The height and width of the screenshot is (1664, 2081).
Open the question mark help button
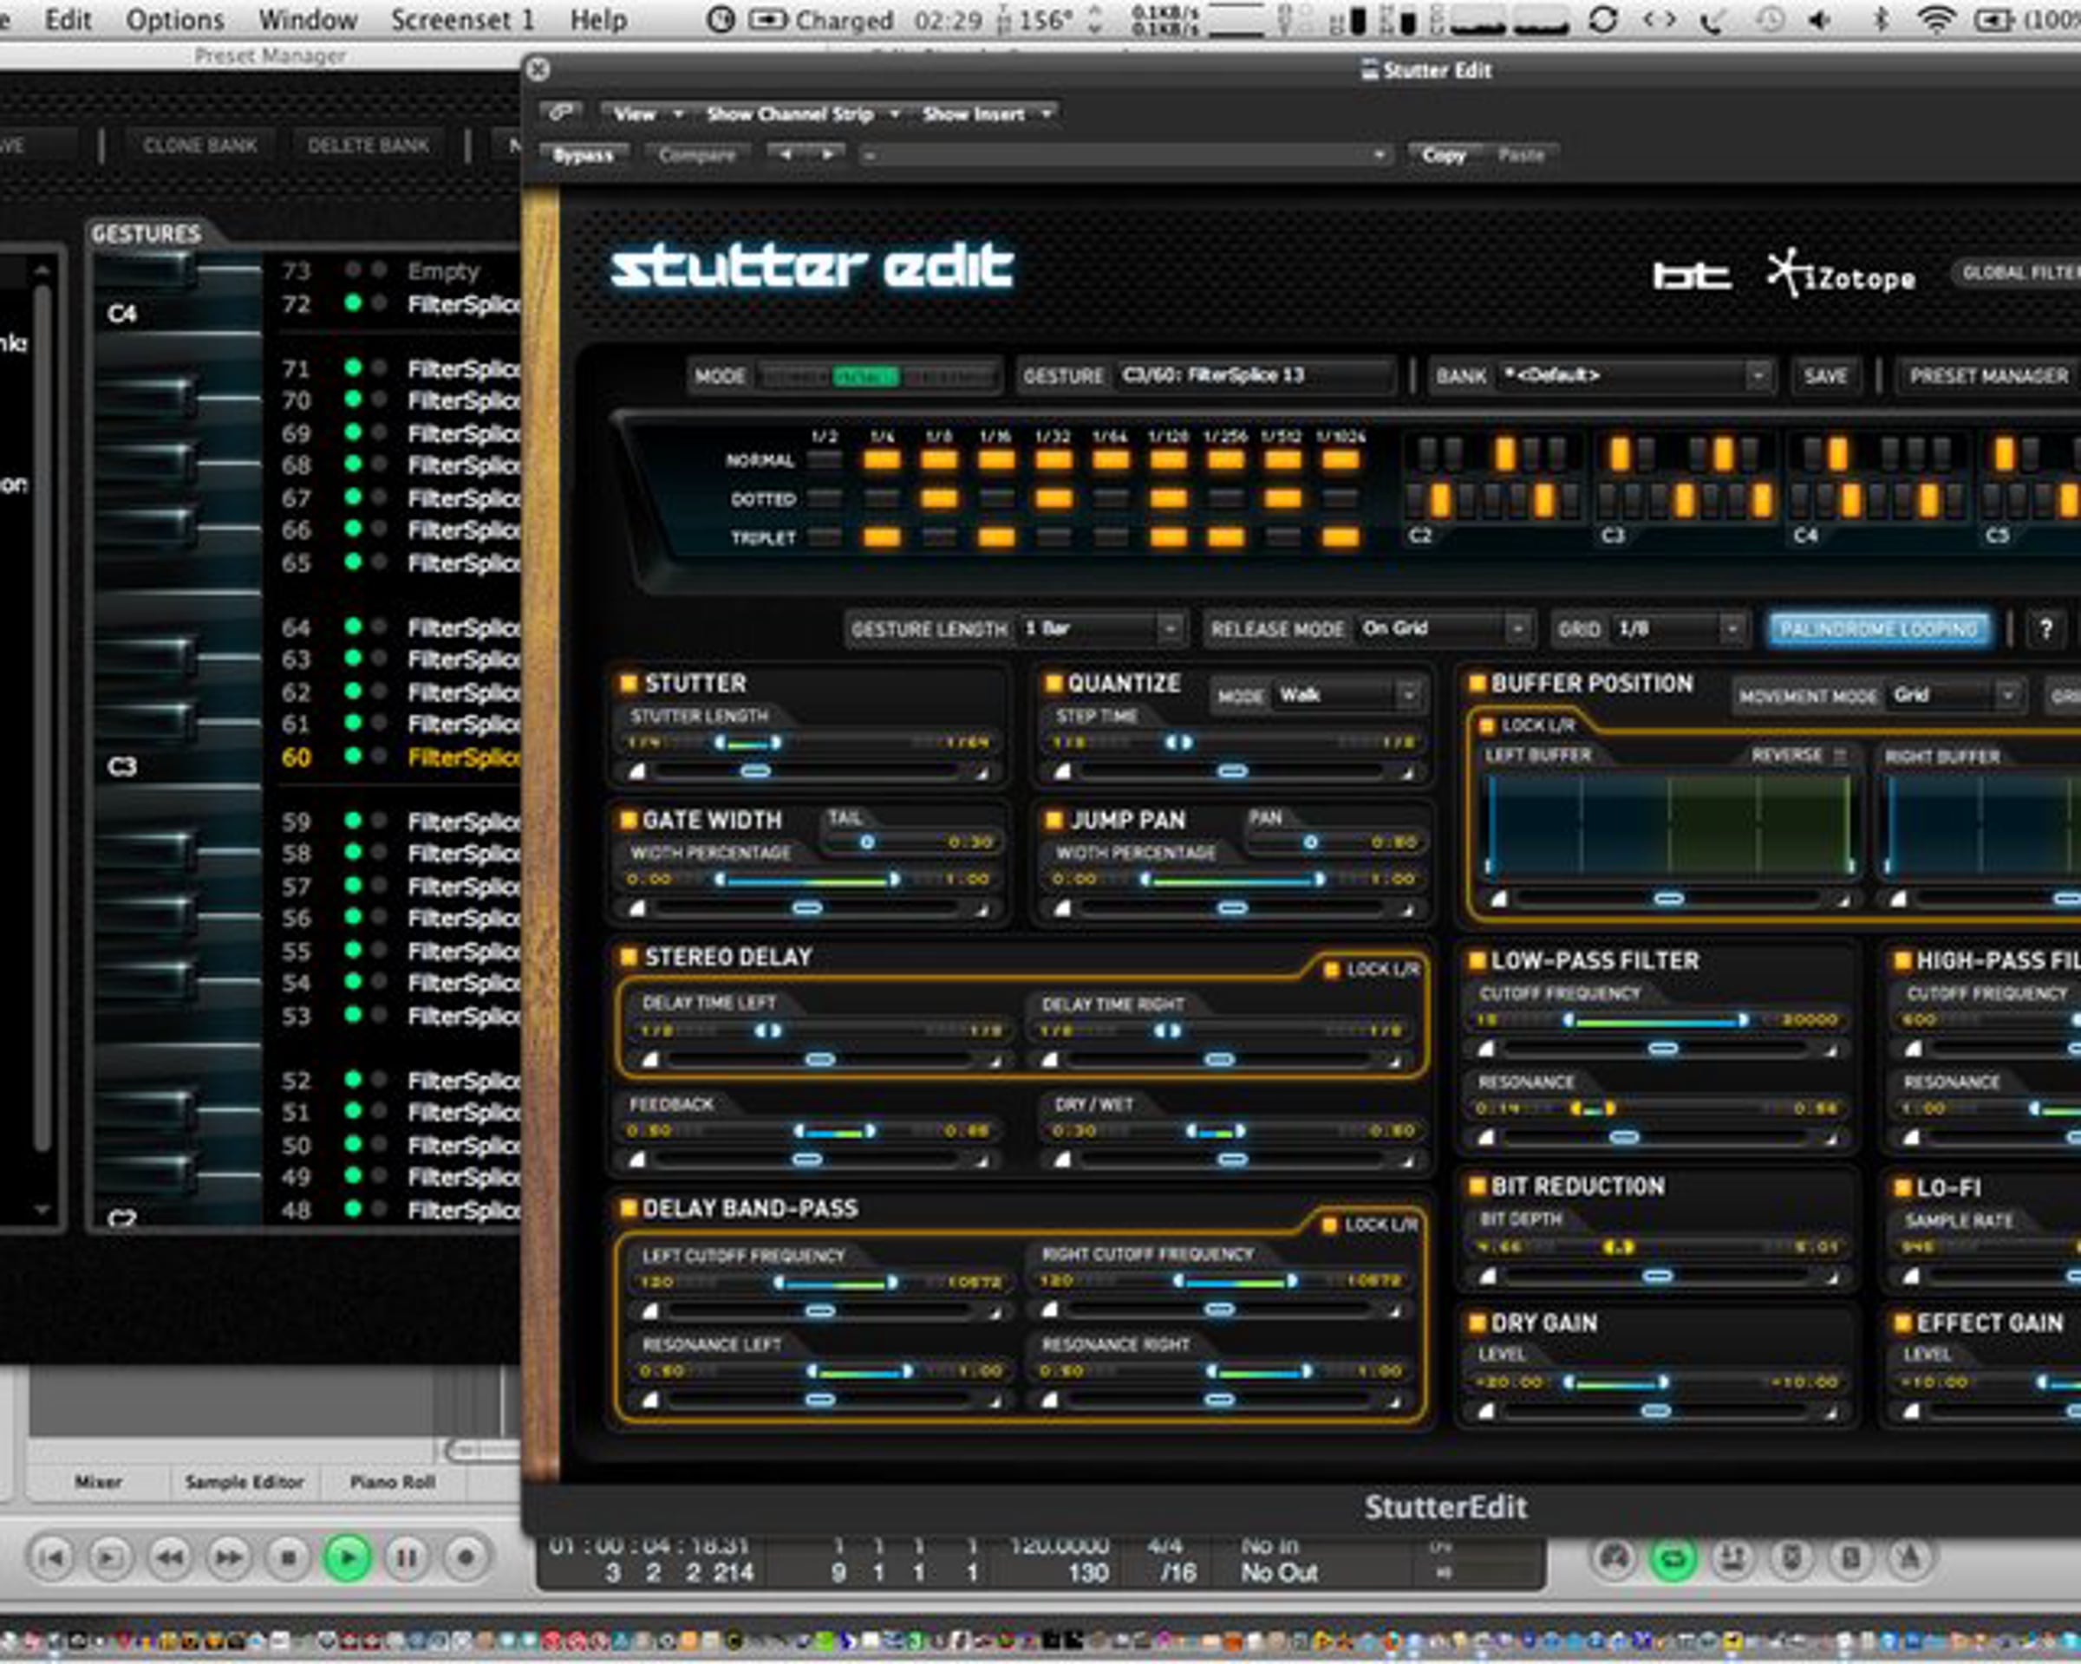pyautogui.click(x=2045, y=629)
